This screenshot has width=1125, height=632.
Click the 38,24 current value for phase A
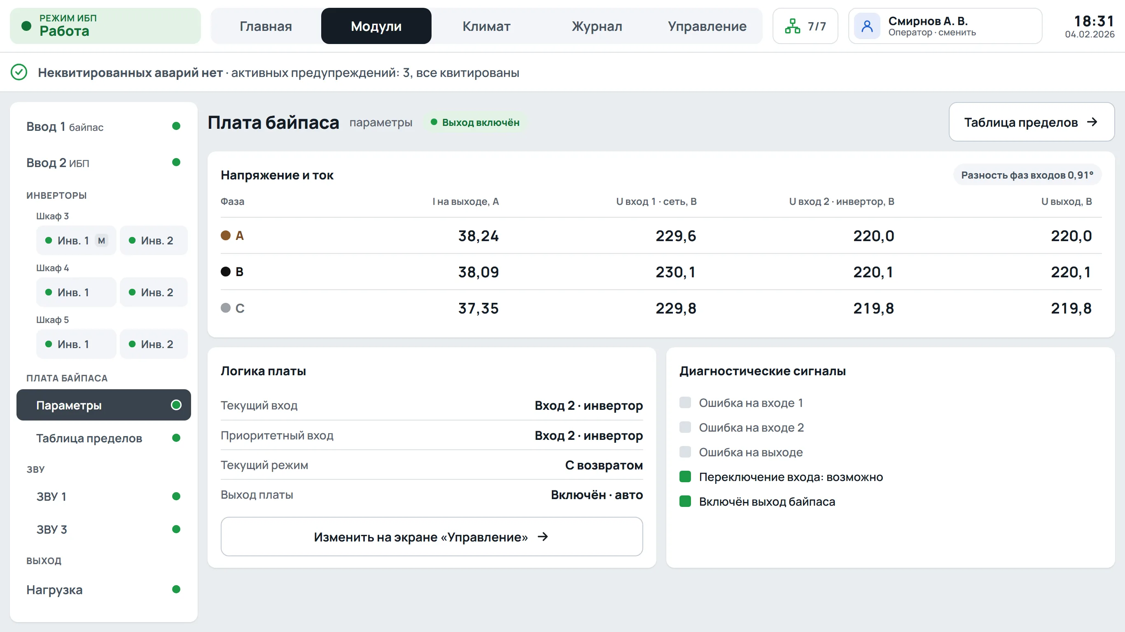[478, 236]
